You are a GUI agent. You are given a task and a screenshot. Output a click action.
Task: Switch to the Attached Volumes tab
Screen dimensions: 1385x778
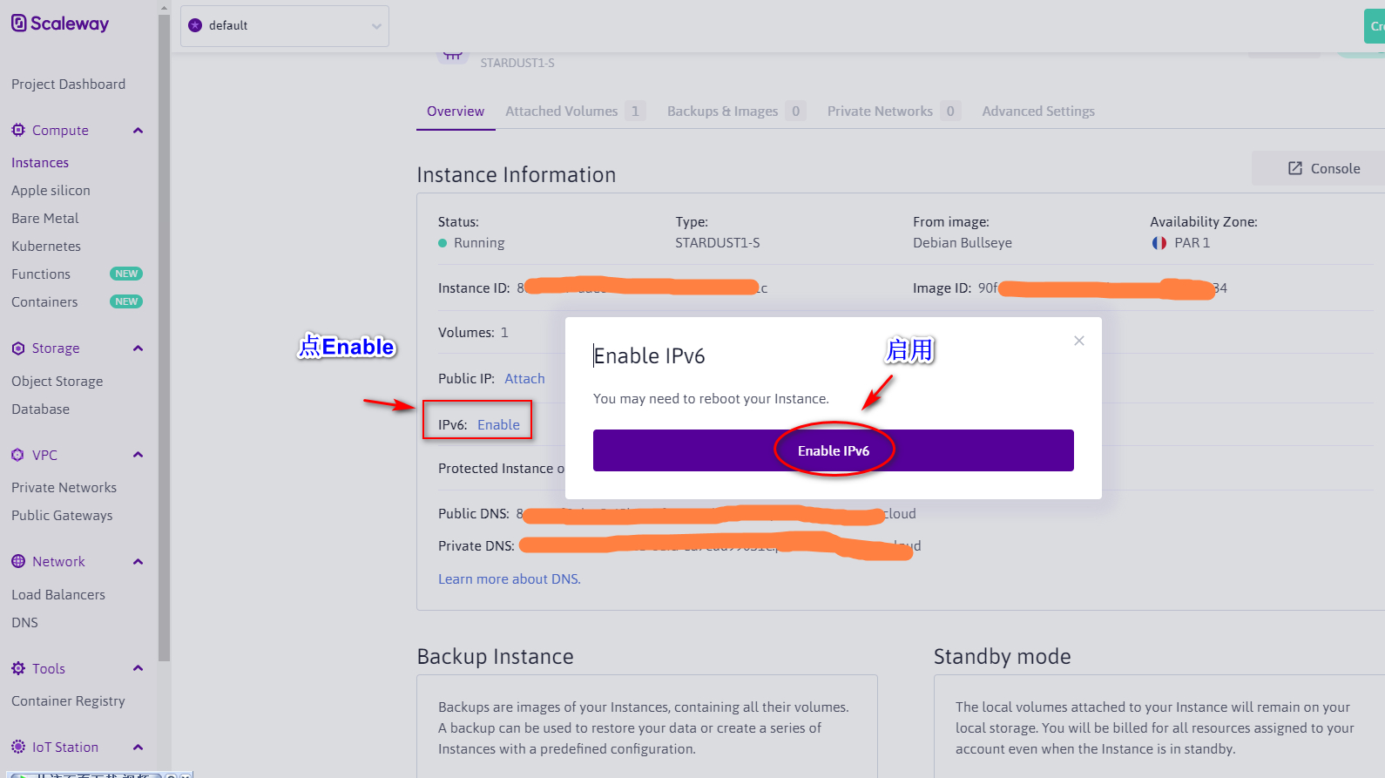point(575,112)
